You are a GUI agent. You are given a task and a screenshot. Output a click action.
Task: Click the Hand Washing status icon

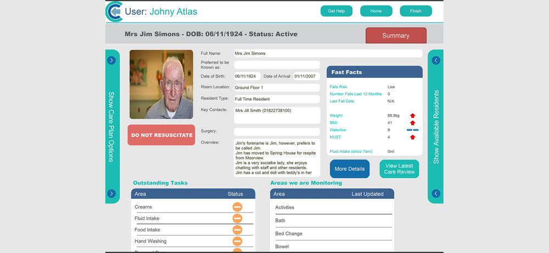tap(237, 241)
